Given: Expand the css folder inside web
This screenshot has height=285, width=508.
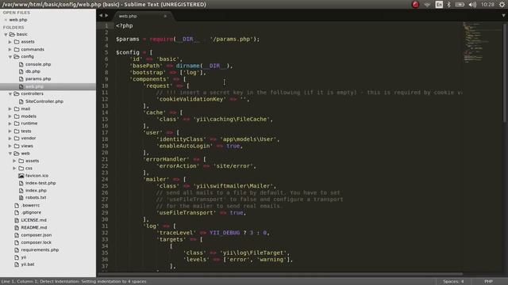Looking at the screenshot, I should (x=14, y=169).
